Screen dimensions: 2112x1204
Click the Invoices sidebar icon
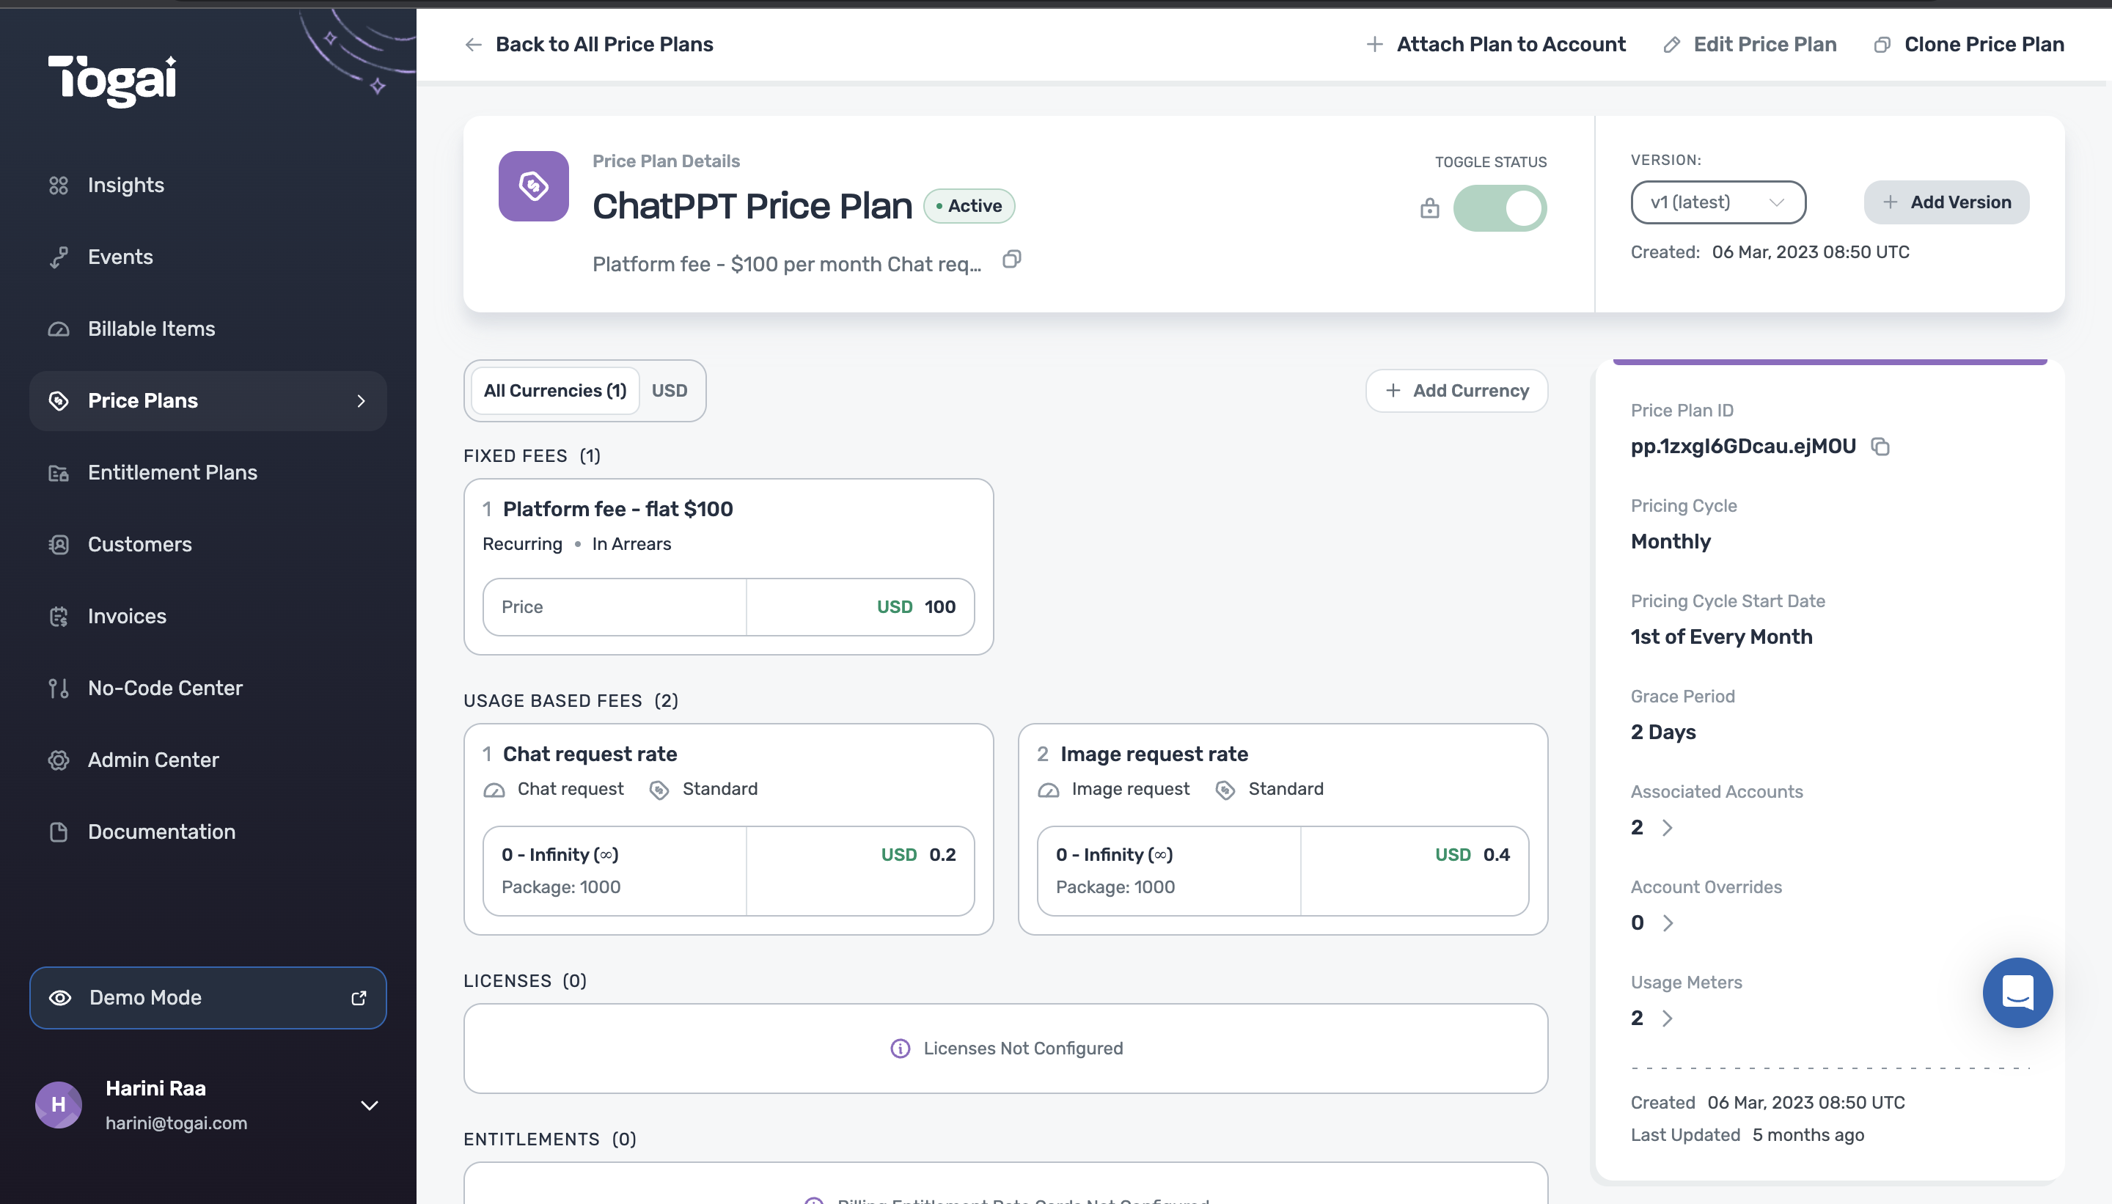pos(58,616)
